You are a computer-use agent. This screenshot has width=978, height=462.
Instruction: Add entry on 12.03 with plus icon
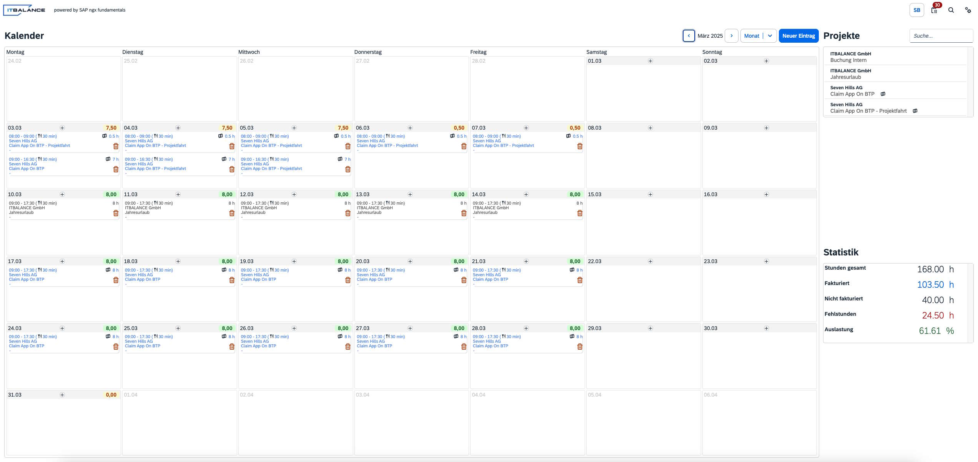294,194
